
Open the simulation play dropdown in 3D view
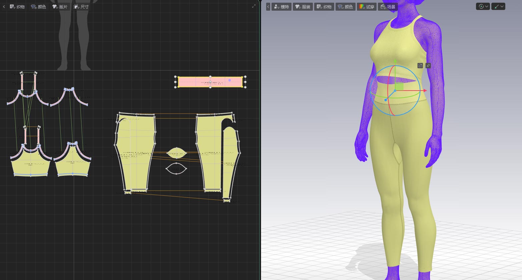click(x=483, y=6)
